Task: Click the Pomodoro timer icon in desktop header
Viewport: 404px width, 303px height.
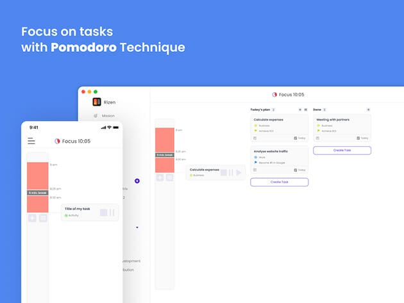Action: click(274, 94)
